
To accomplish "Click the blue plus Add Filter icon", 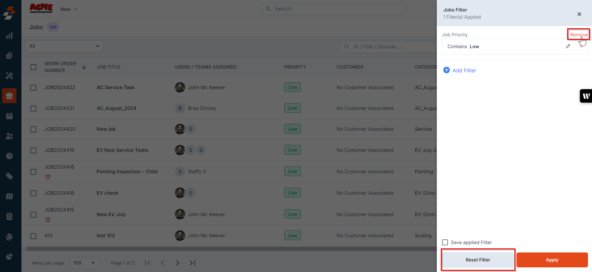I will (x=446, y=70).
